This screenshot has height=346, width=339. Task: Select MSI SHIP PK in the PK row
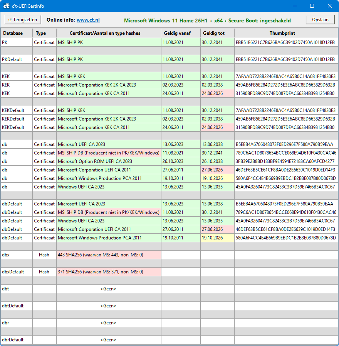[x=109, y=42]
